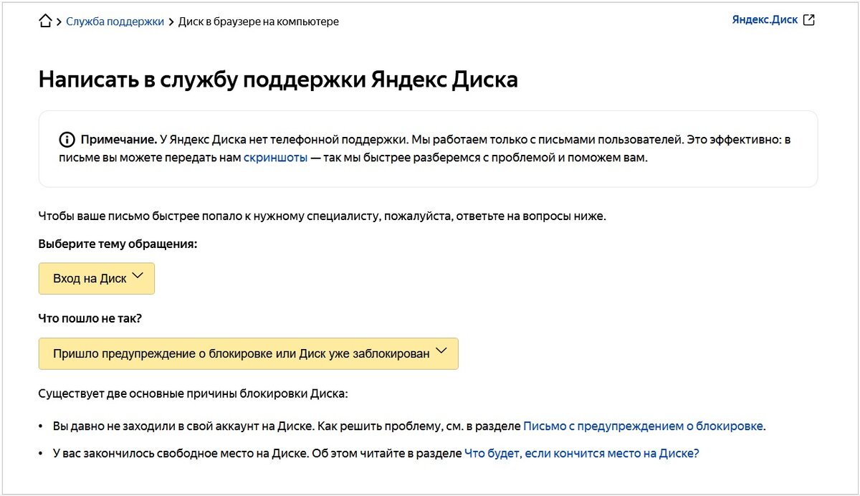Image resolution: width=860 pixels, height=496 pixels.
Task: Follow the скриншоты link in the note
Action: coord(275,158)
